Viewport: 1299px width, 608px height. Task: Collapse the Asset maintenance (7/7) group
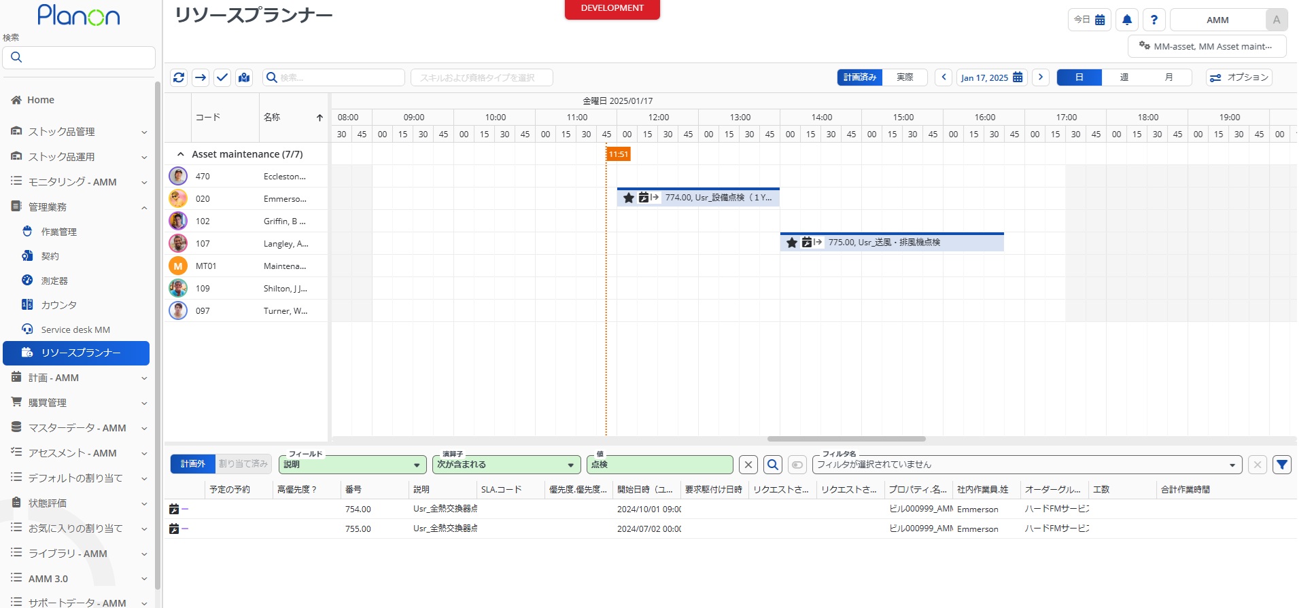tap(181, 154)
